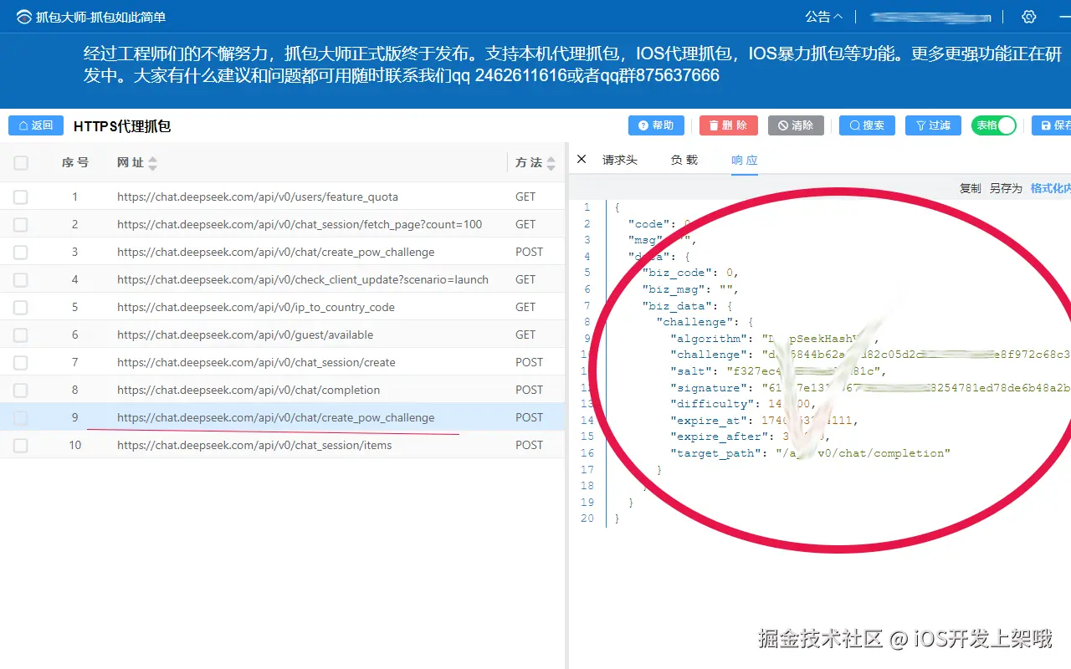
Task: Check the checkbox for row 4 check_client_update
Action: (x=21, y=280)
